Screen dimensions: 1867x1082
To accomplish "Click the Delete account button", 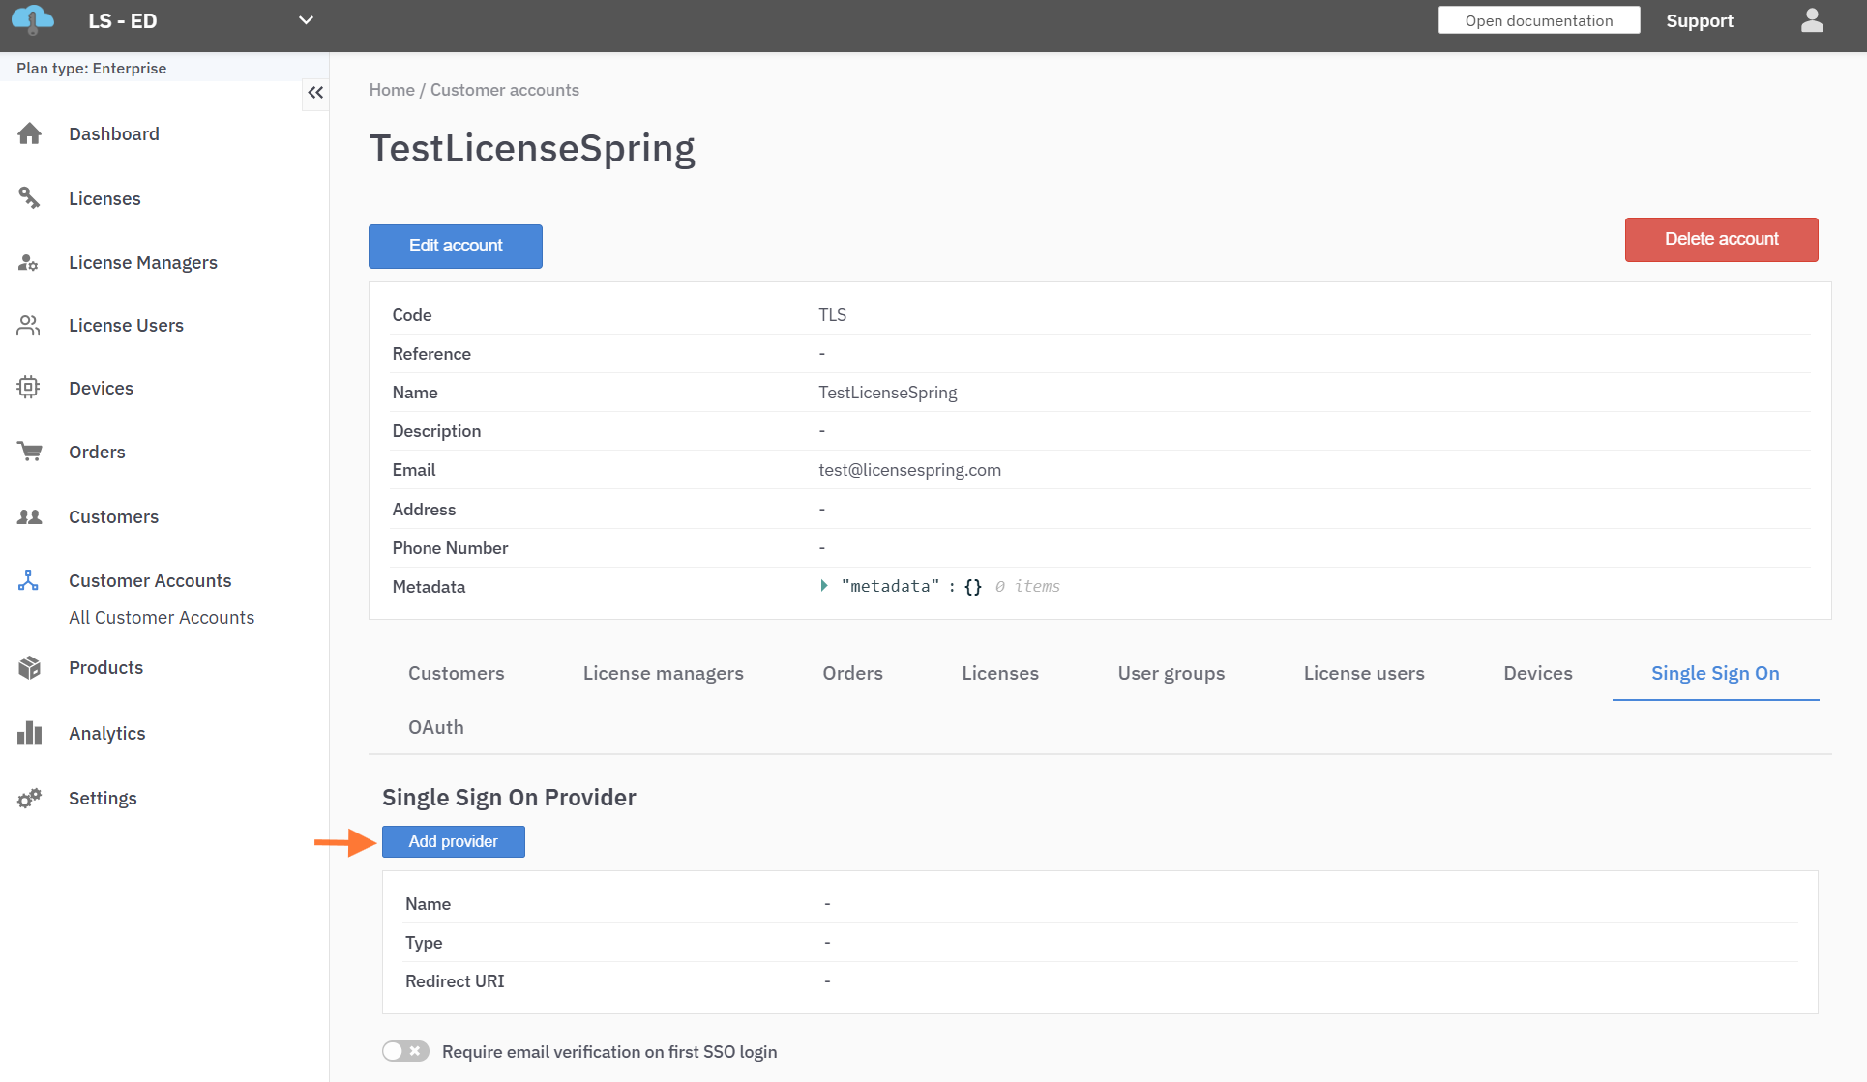I will click(x=1721, y=239).
